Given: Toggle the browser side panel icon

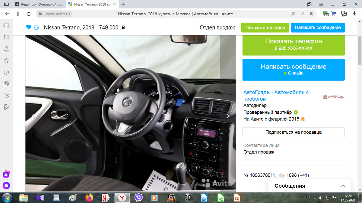Looking at the screenshot, I should (6, 4).
